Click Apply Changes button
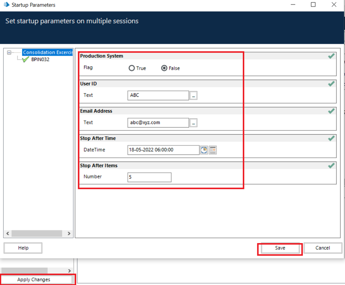 tap(34, 279)
